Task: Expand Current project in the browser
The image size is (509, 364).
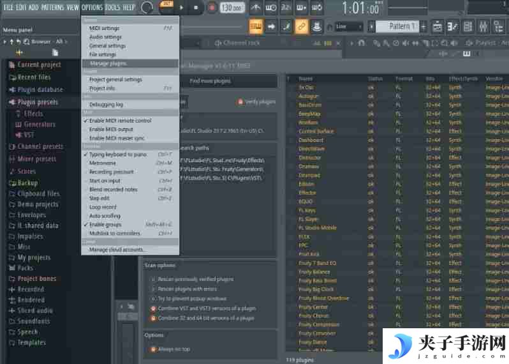Action: (35, 64)
